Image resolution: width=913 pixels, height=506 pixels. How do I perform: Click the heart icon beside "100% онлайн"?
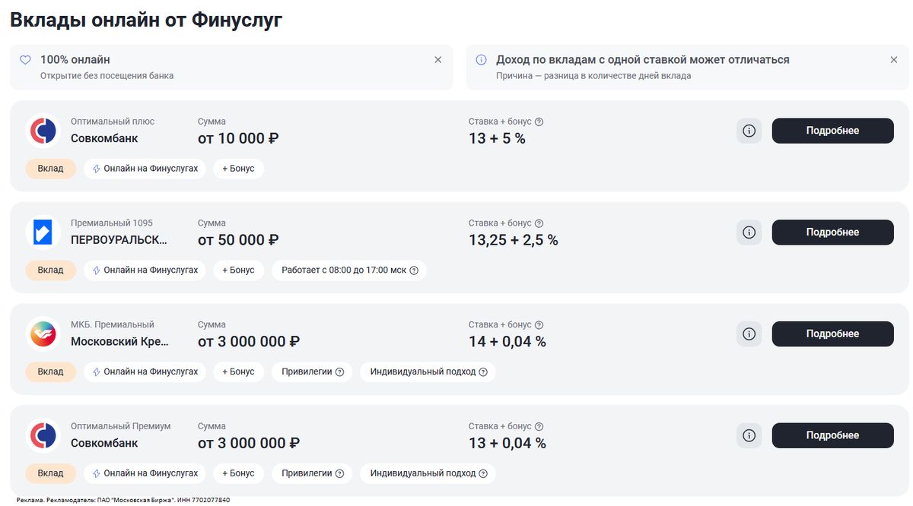click(25, 60)
